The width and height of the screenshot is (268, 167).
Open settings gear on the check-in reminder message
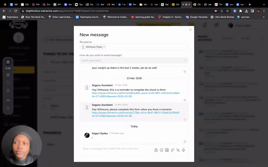point(185,100)
